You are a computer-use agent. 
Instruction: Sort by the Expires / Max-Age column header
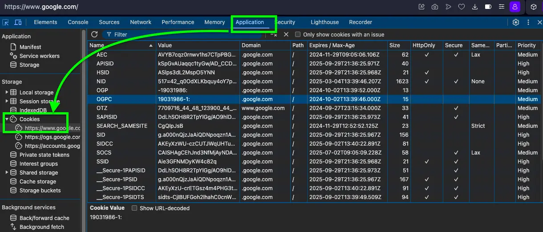coord(347,45)
